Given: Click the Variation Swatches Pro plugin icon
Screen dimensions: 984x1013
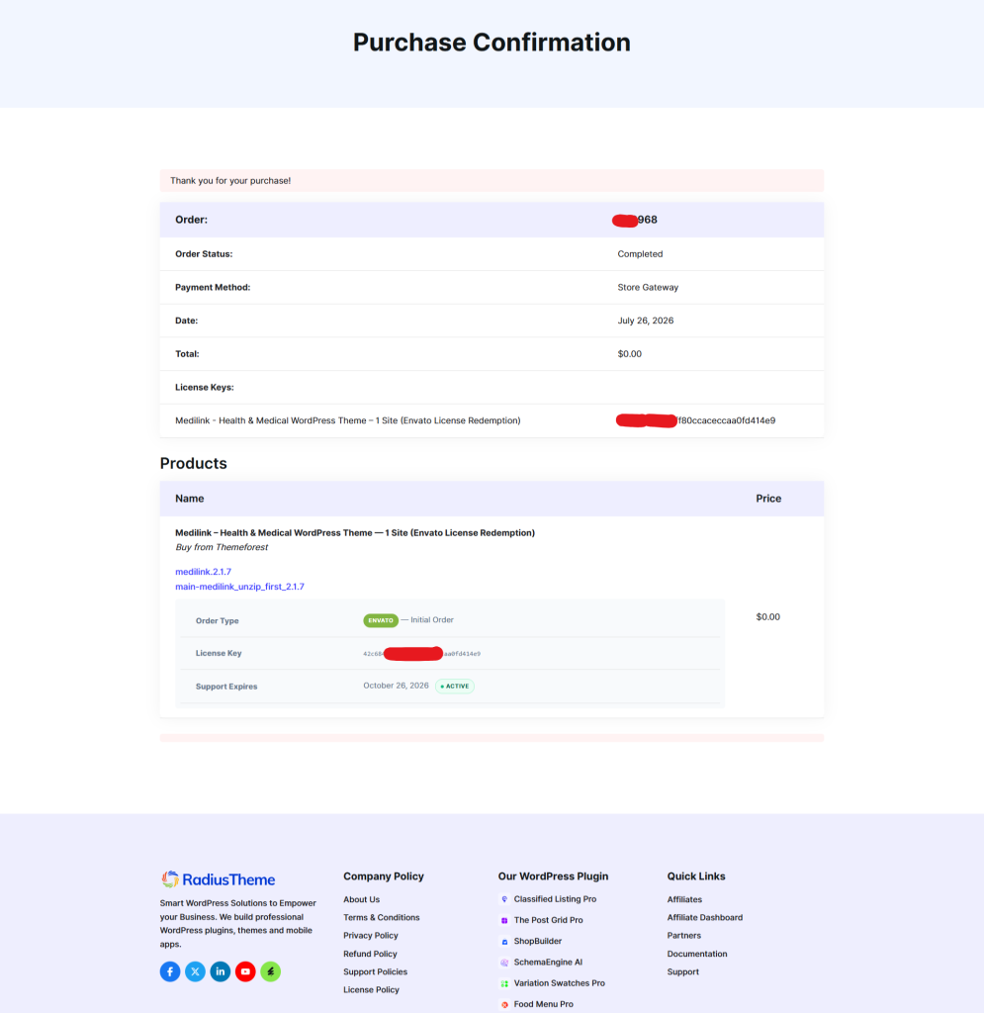Looking at the screenshot, I should coord(504,983).
